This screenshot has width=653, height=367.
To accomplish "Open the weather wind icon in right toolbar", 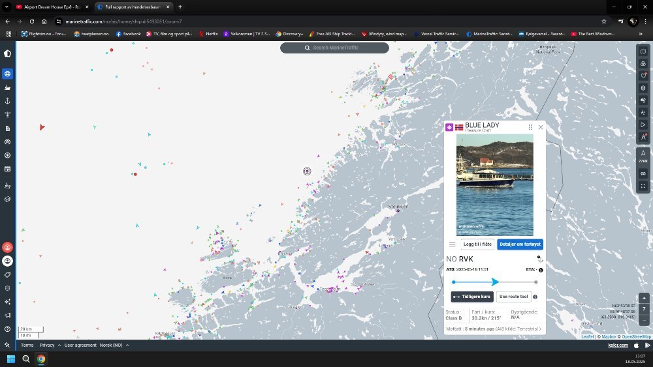I will [x=643, y=100].
